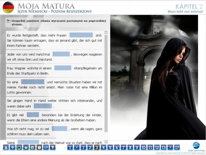
Task: Click the scrollbar down arrow
Action: click(106, 142)
